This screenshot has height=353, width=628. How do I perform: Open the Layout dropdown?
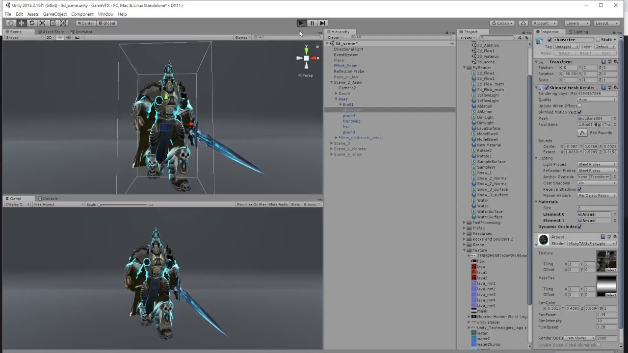click(607, 23)
